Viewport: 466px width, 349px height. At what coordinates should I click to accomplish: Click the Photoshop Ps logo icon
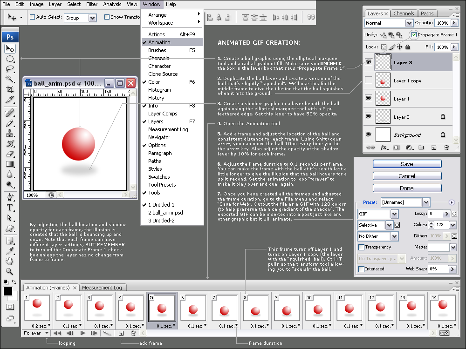pos(10,37)
